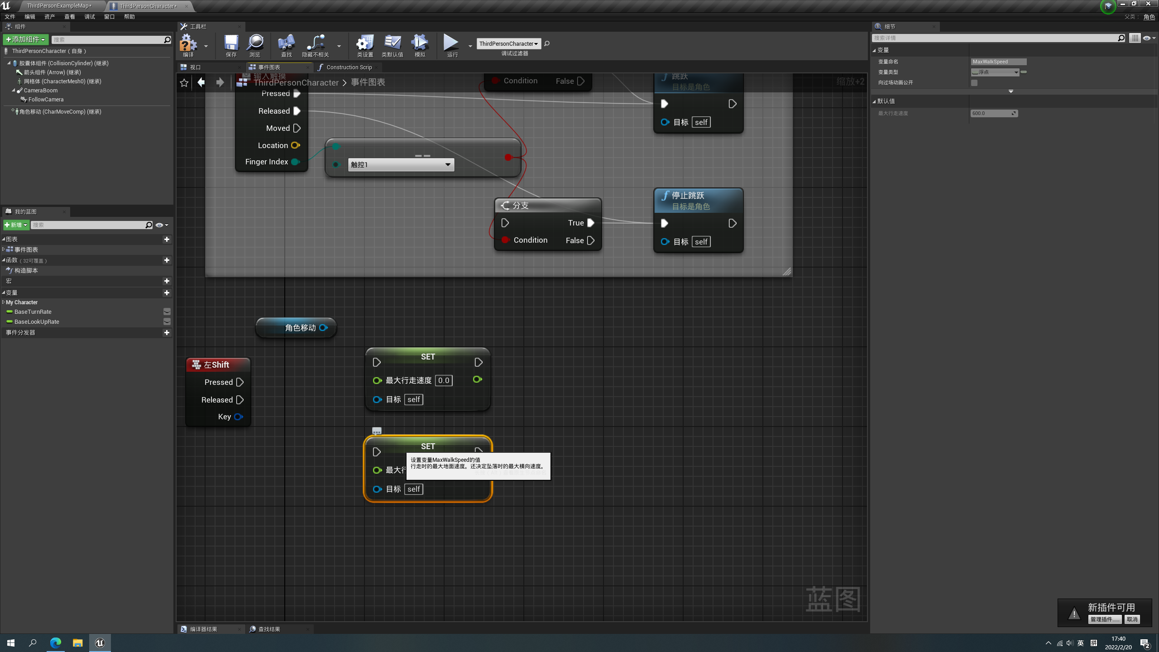The width and height of the screenshot is (1159, 652).
Task: Open details panel view options eye
Action: pyautogui.click(x=1149, y=38)
